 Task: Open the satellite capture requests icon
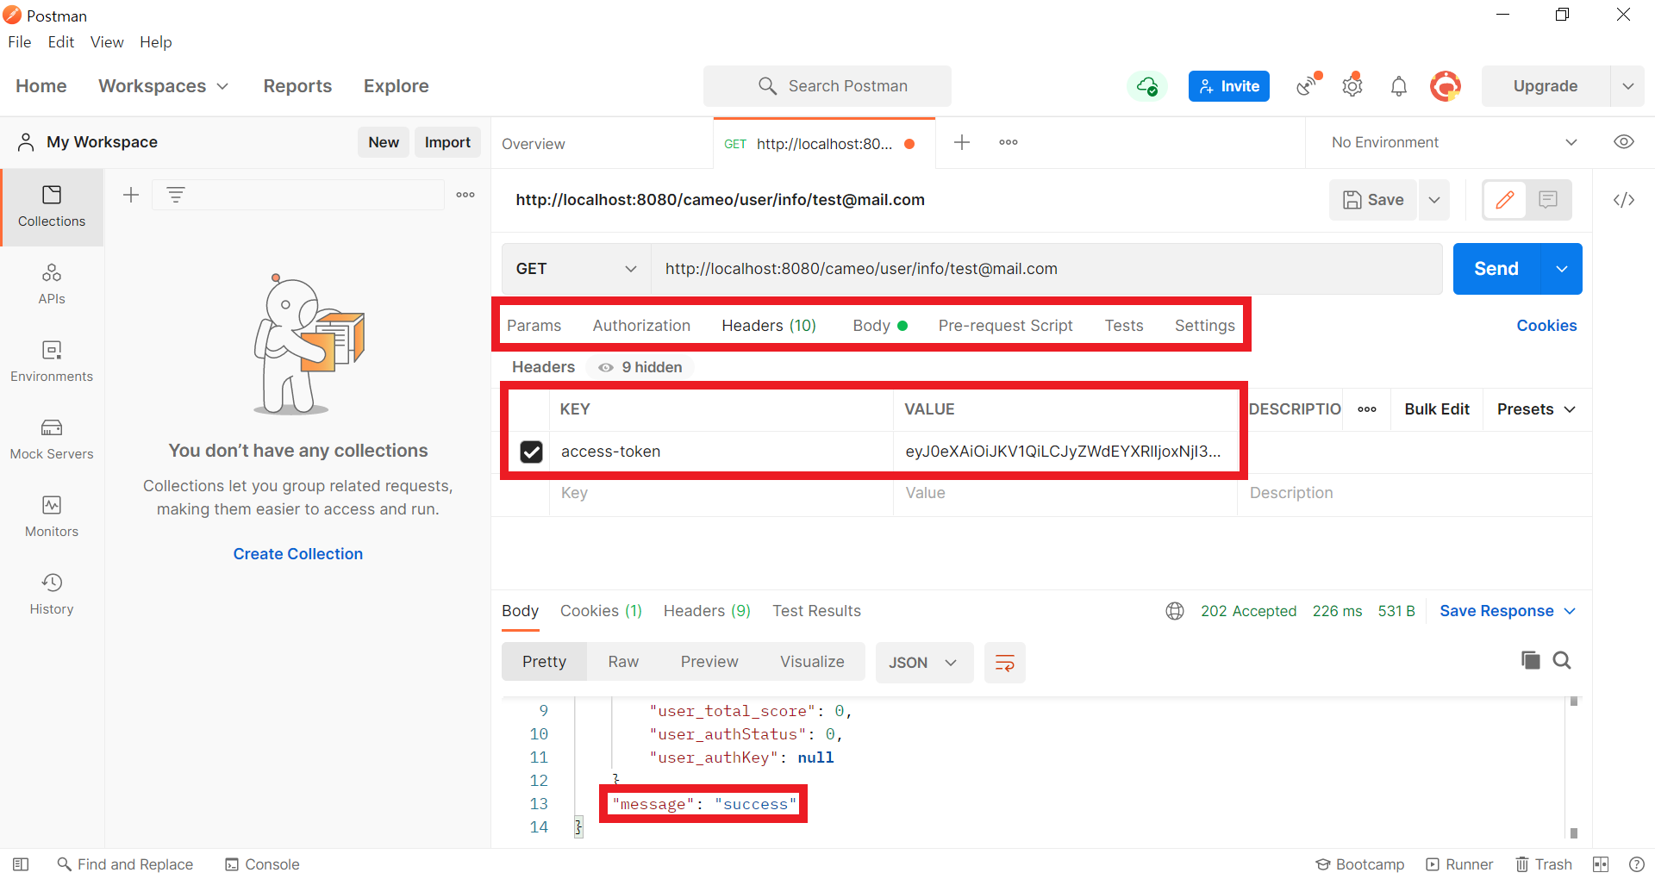[x=1308, y=84]
